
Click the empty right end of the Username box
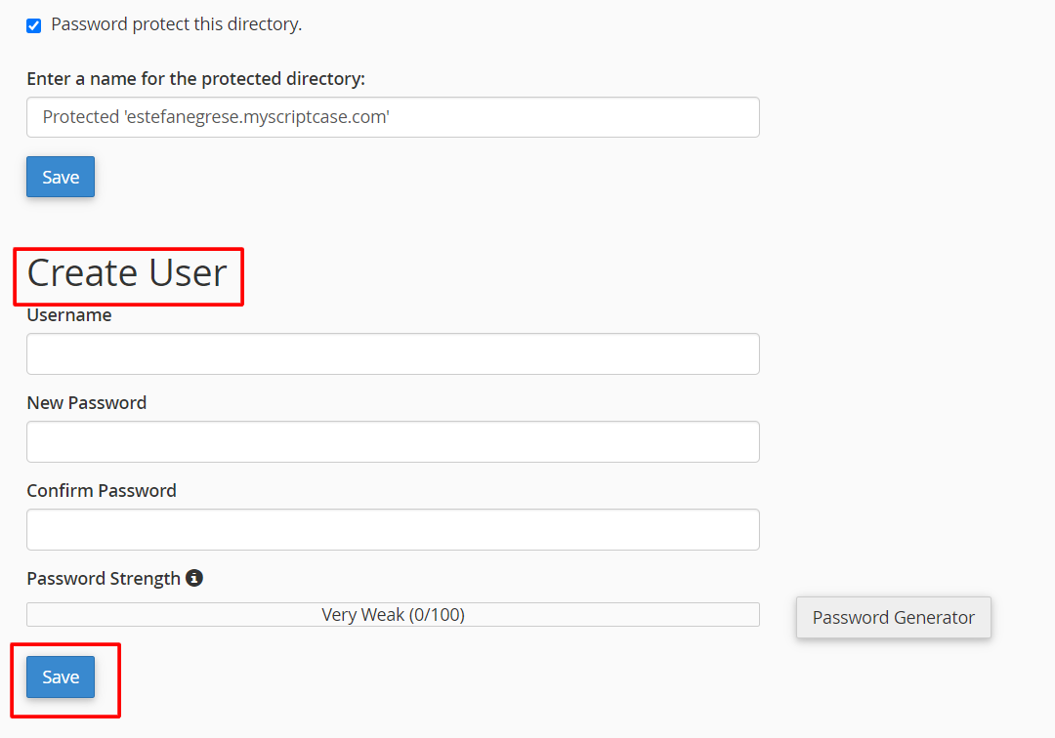723,353
